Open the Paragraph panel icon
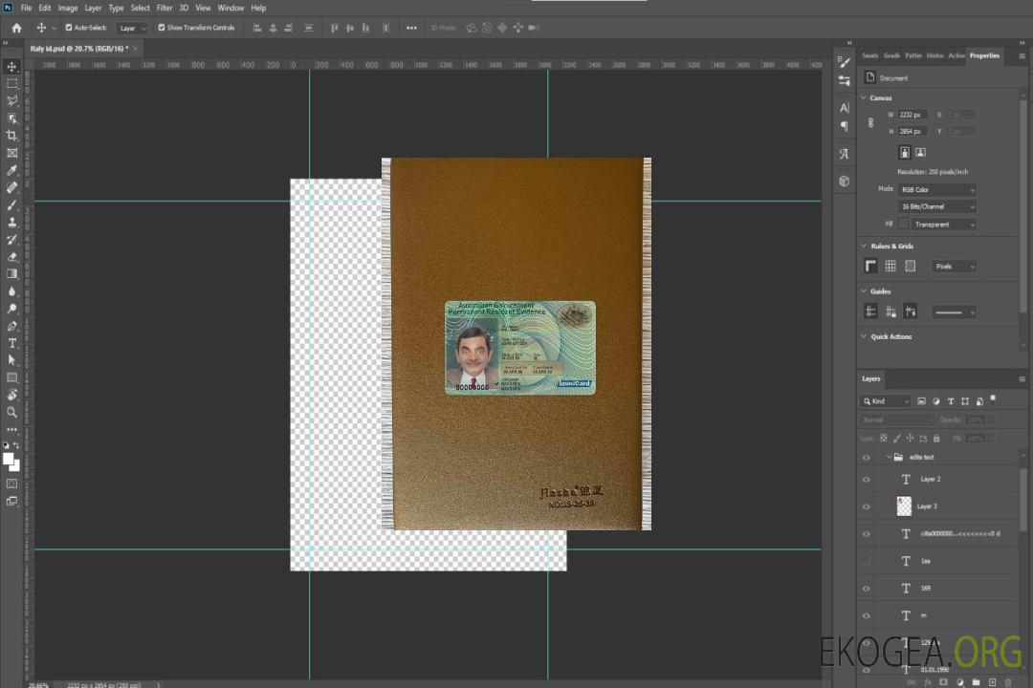 coord(845,126)
